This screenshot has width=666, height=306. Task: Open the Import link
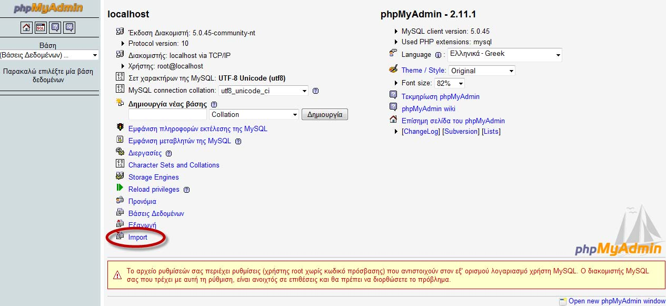point(138,237)
